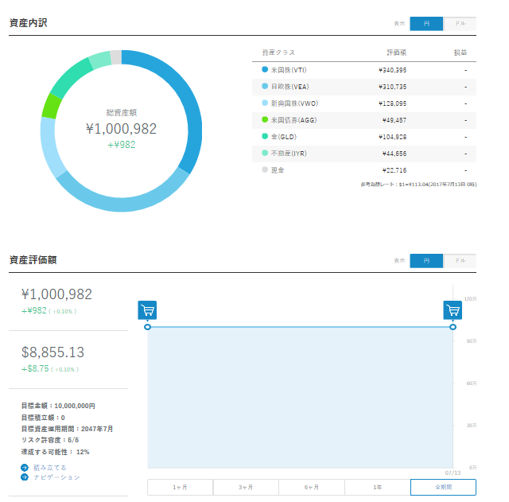Click arrow icon beside ナビゲーション link

tap(25, 477)
